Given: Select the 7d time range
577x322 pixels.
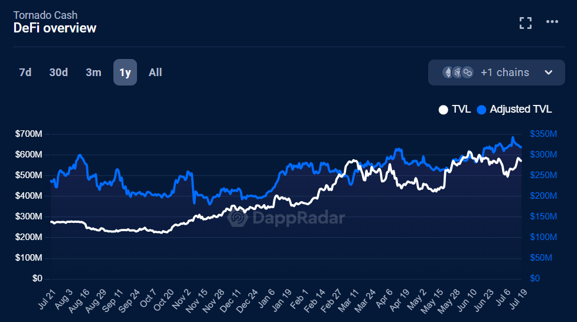Looking at the screenshot, I should 25,73.
